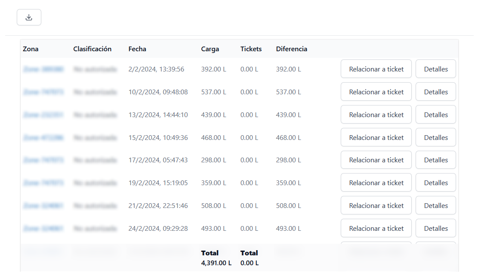The height and width of the screenshot is (276, 478).
Task: Relate a ticket to the 10/2/2024 entry
Action: pyautogui.click(x=376, y=92)
